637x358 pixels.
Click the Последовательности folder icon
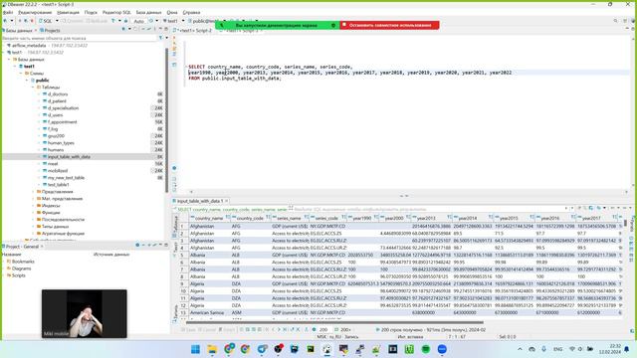pos(39,219)
